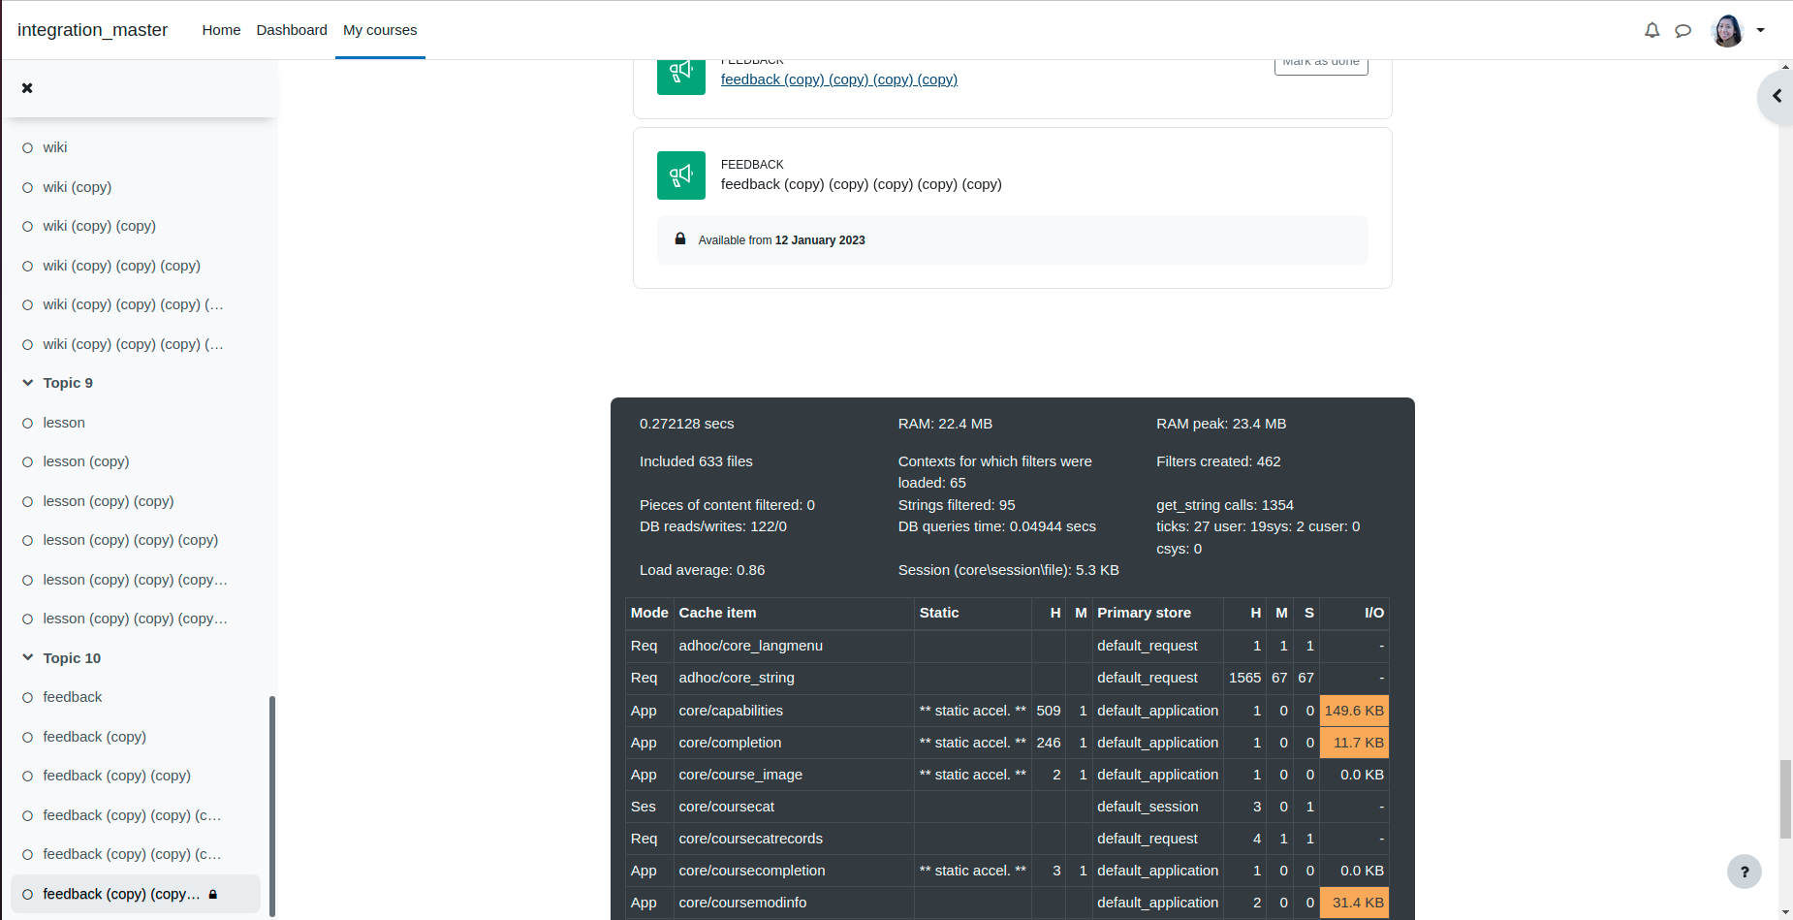Collapse the Topic 10 section
The image size is (1793, 920).
[x=28, y=658]
